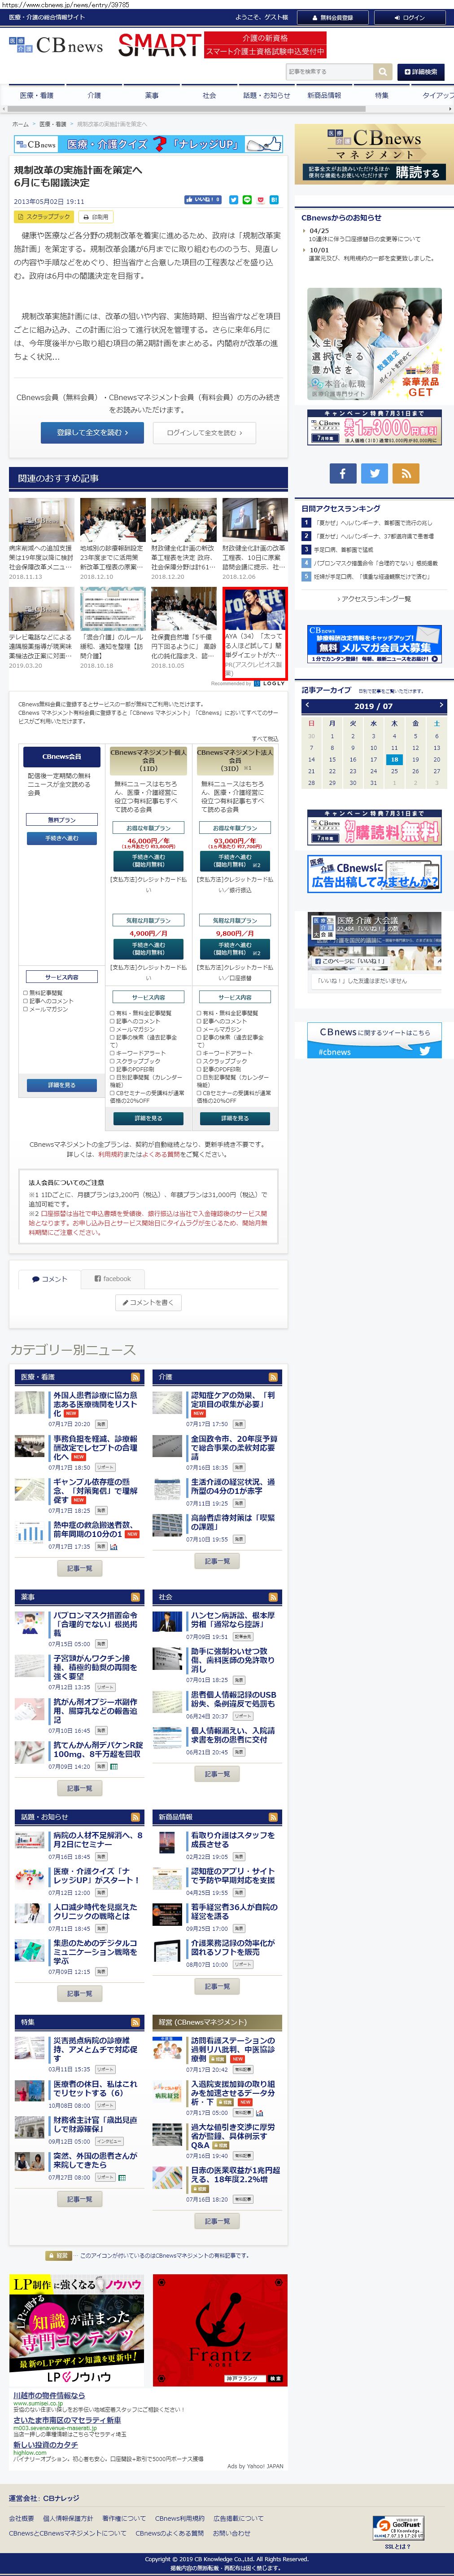This screenshot has width=454, height=2576.
Task: Click RSS icon in 特集 category header
Action: tap(136, 2021)
